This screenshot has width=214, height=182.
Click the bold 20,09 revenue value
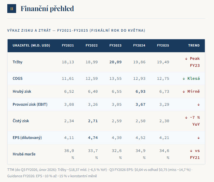[115, 62]
